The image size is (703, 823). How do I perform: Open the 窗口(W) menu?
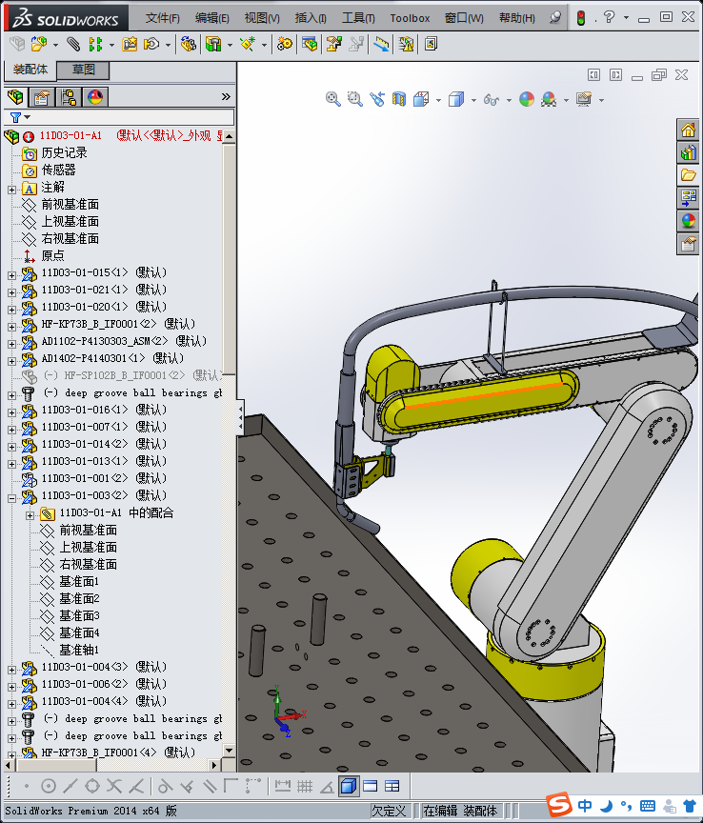pos(464,18)
